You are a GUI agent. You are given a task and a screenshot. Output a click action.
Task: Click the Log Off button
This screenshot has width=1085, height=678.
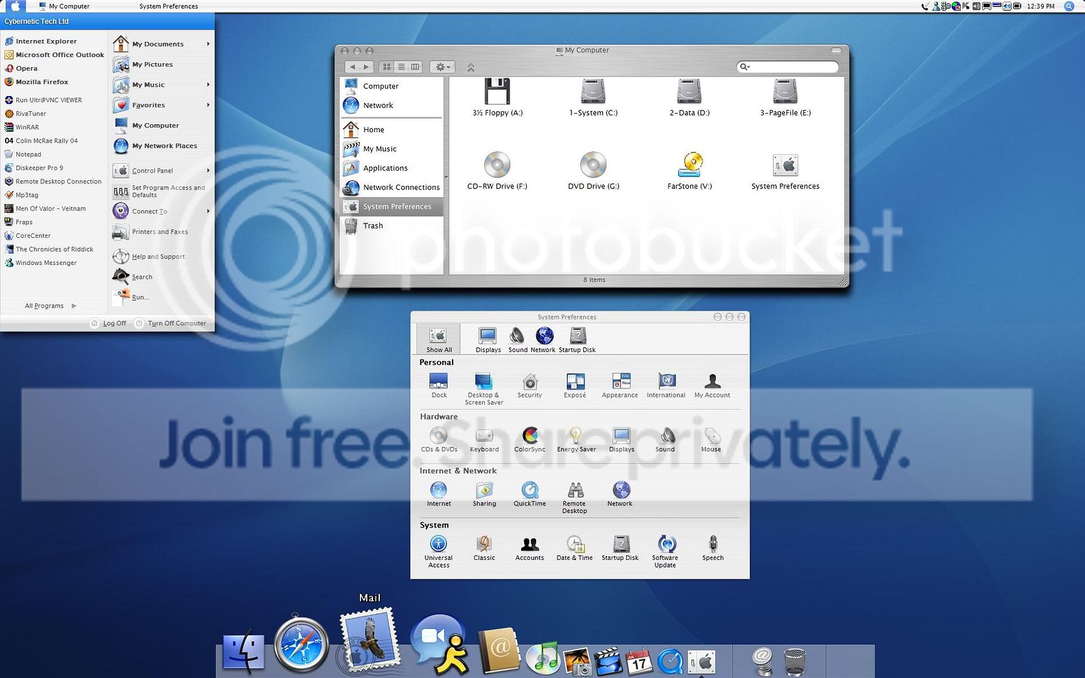(x=108, y=323)
